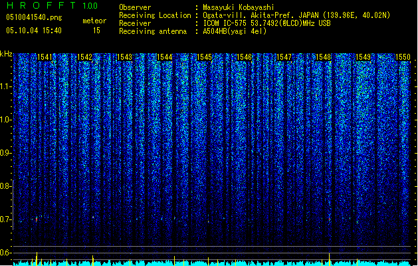Click the HROFFT 1.0.0 title text
The height and width of the screenshot is (266, 418).
click(52, 5)
